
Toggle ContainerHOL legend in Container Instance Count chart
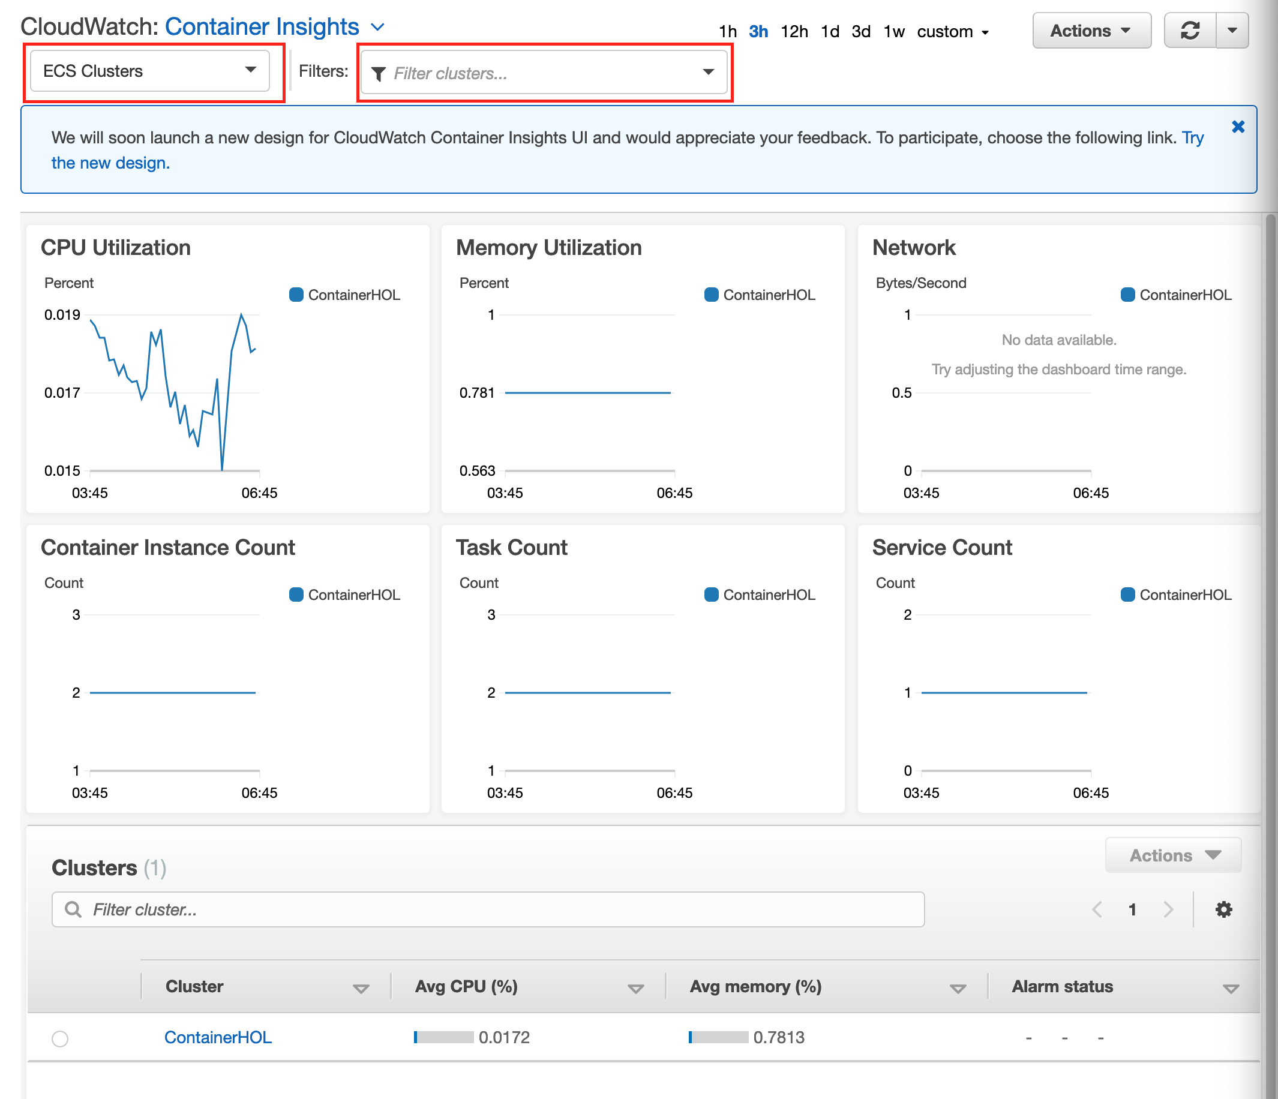click(345, 594)
